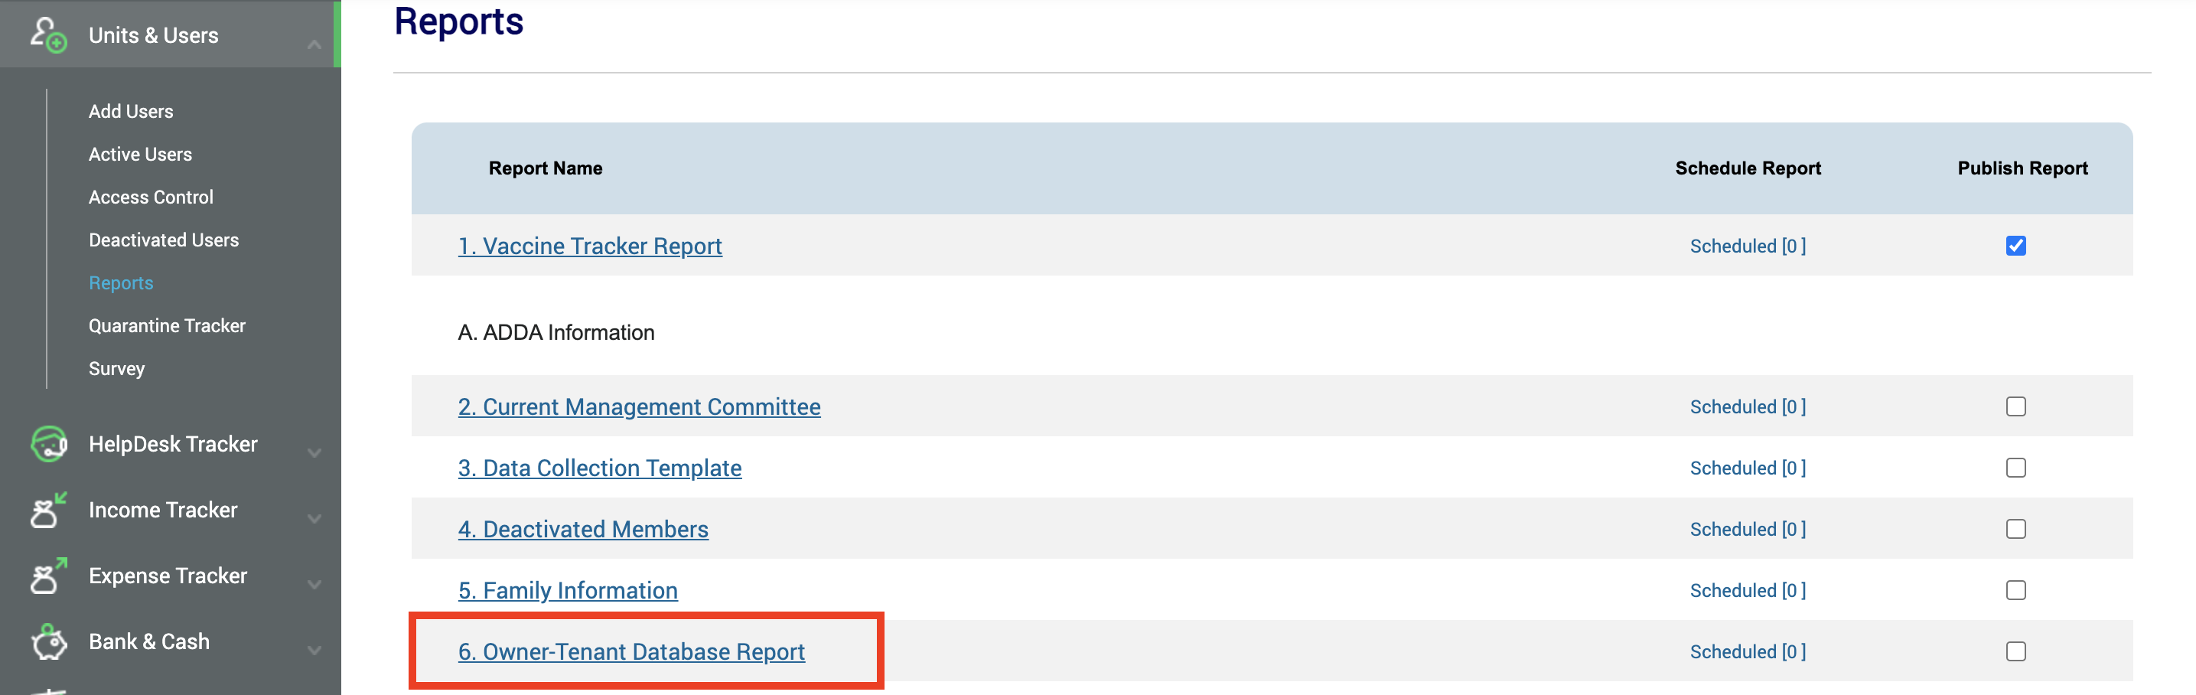Go to Deactivated Users menu item
This screenshot has width=2196, height=695.
(x=164, y=240)
